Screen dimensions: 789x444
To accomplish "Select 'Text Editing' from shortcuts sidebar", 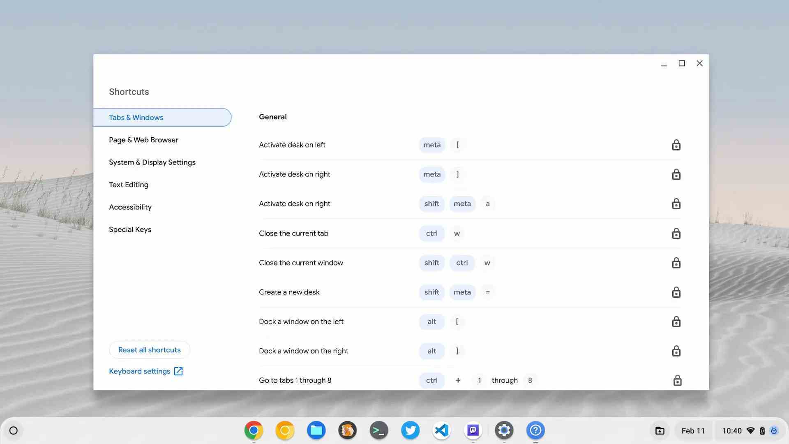I will click(129, 185).
